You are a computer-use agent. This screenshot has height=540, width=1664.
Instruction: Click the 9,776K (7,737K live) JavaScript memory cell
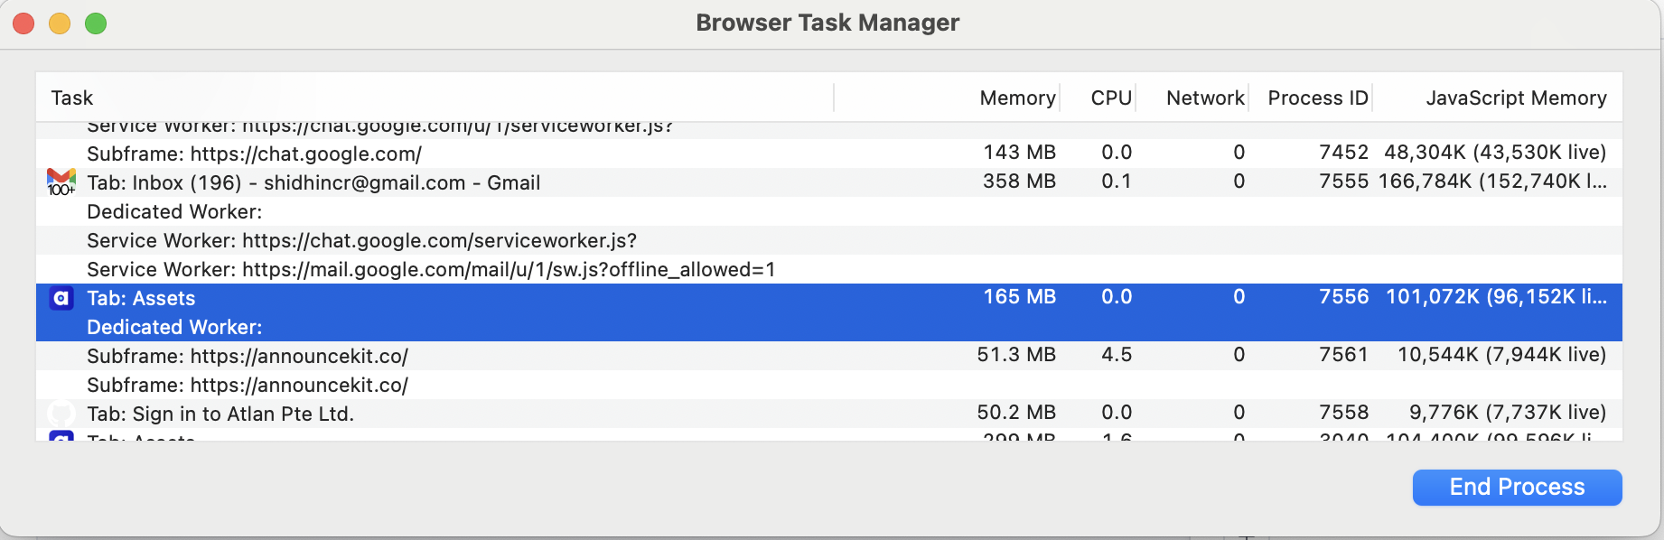1509,413
